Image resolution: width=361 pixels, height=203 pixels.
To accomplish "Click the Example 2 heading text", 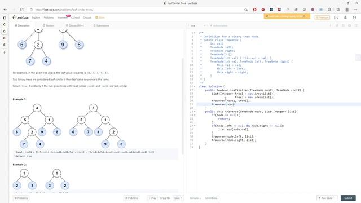I will pyautogui.click(x=20, y=165).
